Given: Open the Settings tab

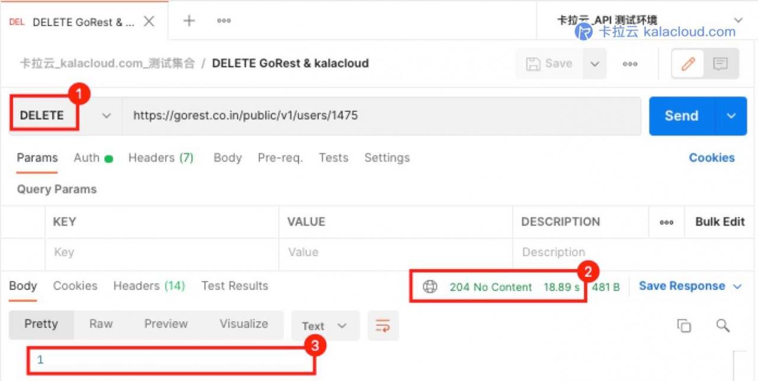Looking at the screenshot, I should click(x=387, y=158).
